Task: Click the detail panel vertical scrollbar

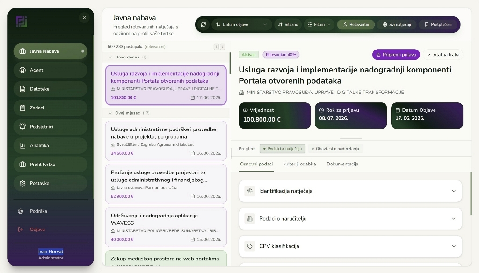Action: click(471, 194)
